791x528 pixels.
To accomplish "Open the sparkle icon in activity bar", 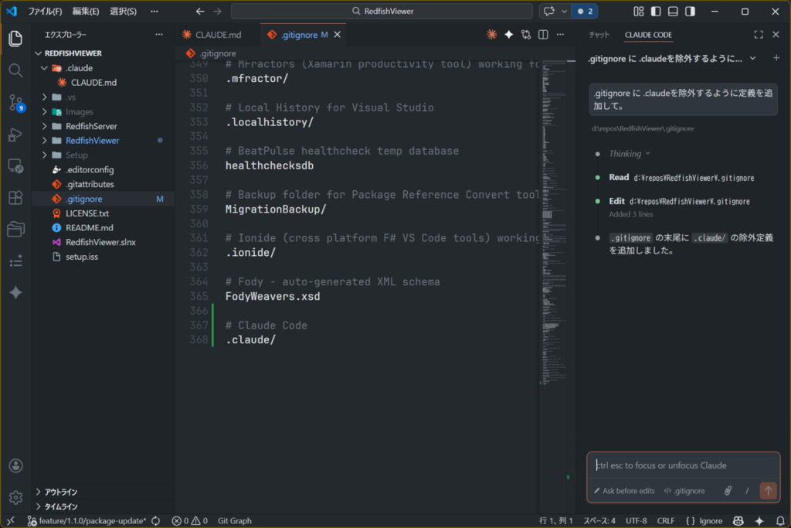I will (x=15, y=292).
